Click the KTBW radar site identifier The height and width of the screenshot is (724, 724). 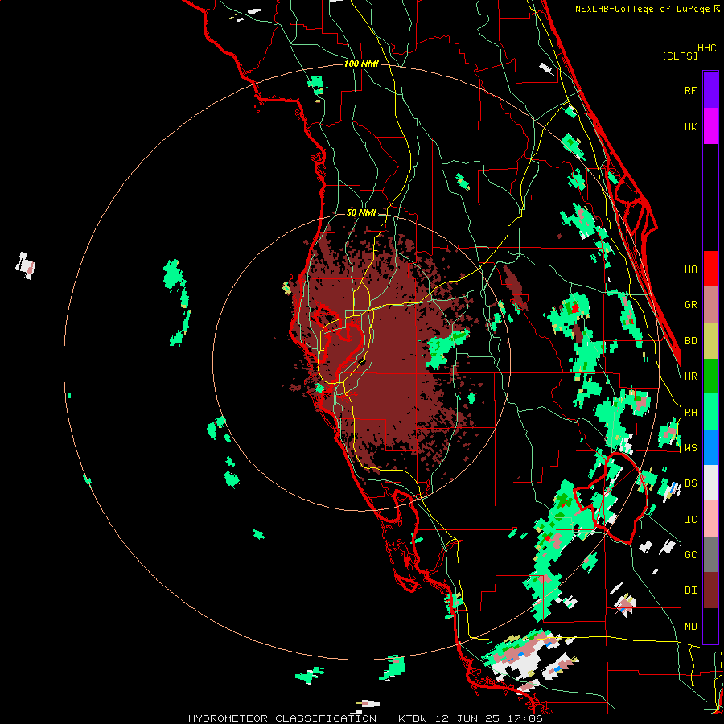(x=413, y=718)
